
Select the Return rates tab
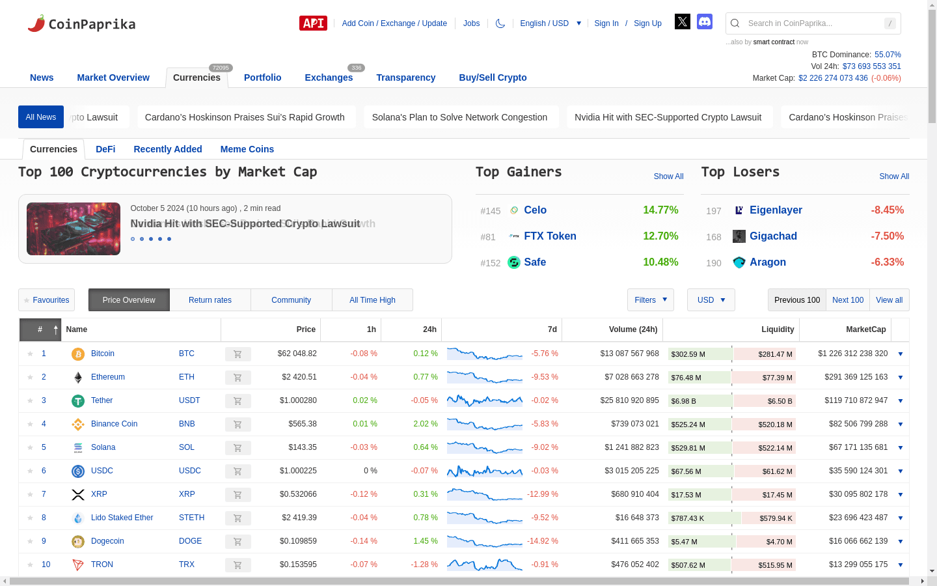[210, 300]
